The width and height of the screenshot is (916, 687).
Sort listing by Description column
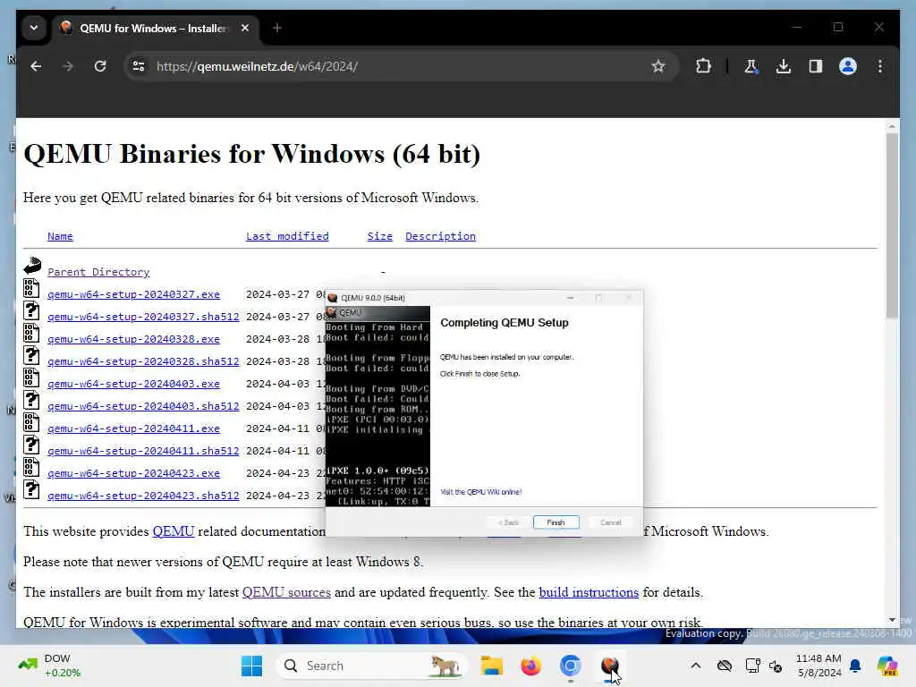click(440, 236)
